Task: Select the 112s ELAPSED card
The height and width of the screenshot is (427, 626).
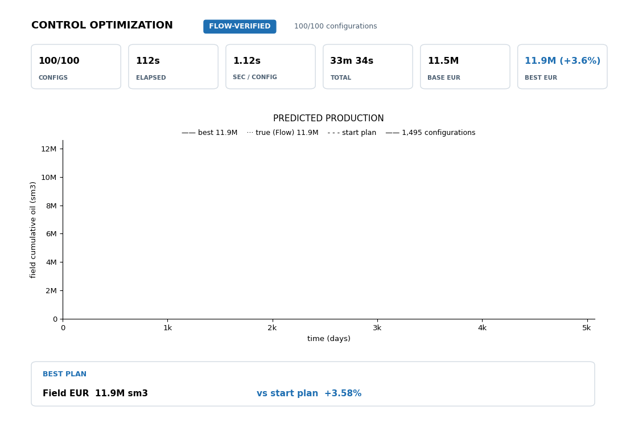Action: pos(173,67)
